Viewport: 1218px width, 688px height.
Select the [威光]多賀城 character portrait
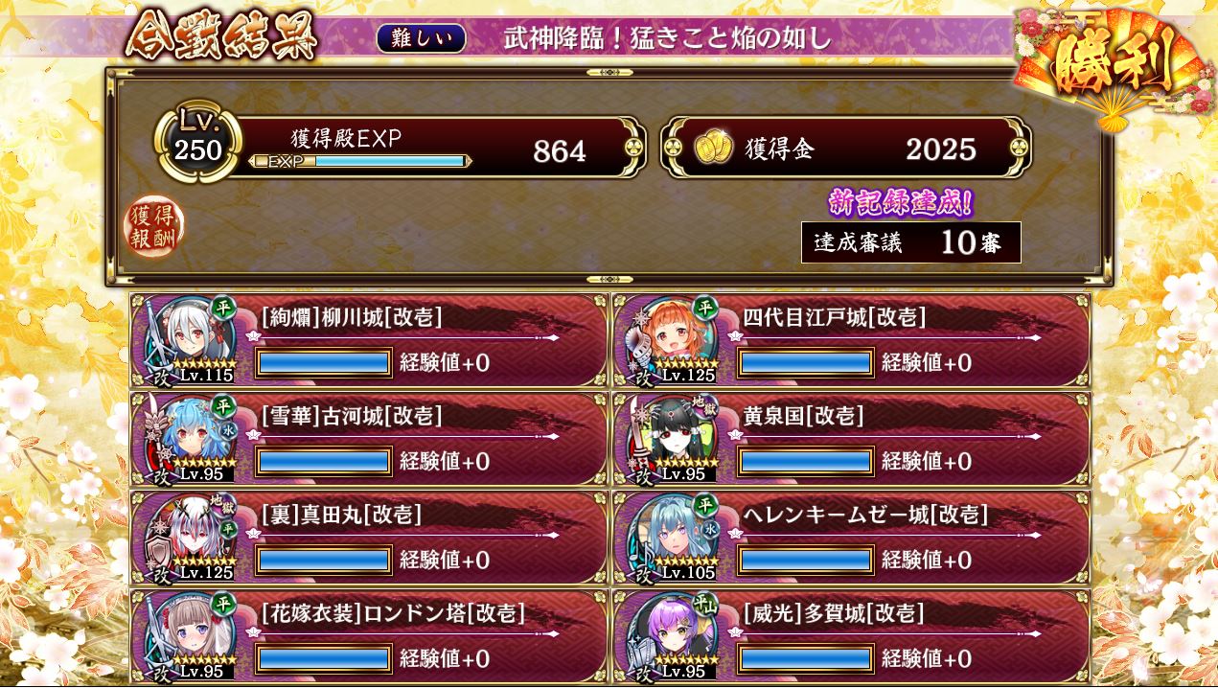[x=672, y=636]
